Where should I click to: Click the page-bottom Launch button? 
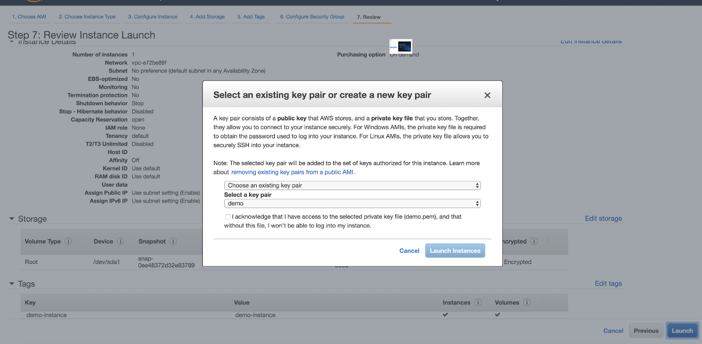[682, 330]
